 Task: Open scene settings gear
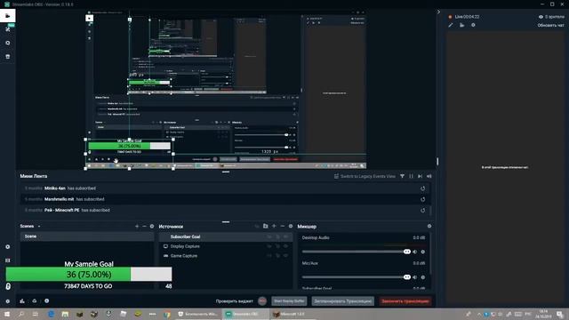(x=152, y=227)
